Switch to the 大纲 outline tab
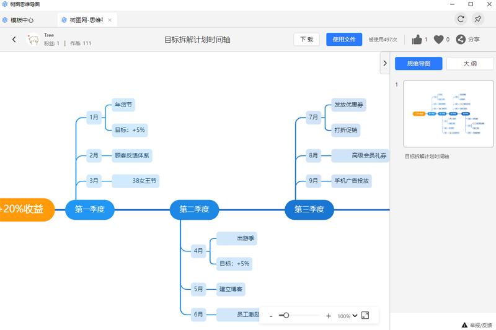The image size is (496, 330). click(x=470, y=64)
